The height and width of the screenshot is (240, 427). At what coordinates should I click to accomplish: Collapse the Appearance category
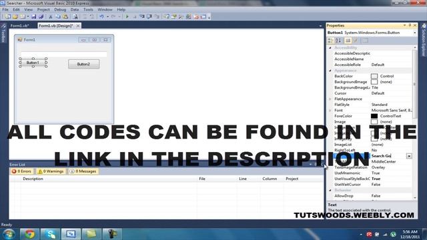330,71
